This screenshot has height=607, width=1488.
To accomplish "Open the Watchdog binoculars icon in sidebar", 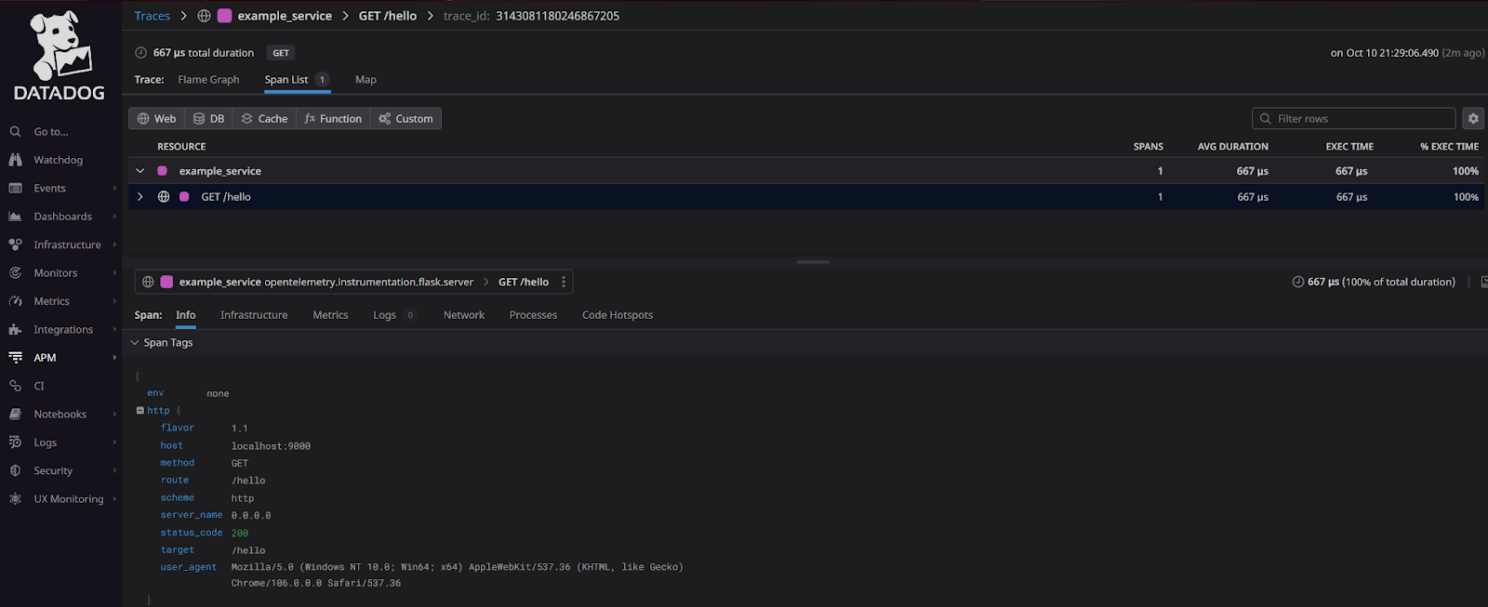I will pos(15,160).
